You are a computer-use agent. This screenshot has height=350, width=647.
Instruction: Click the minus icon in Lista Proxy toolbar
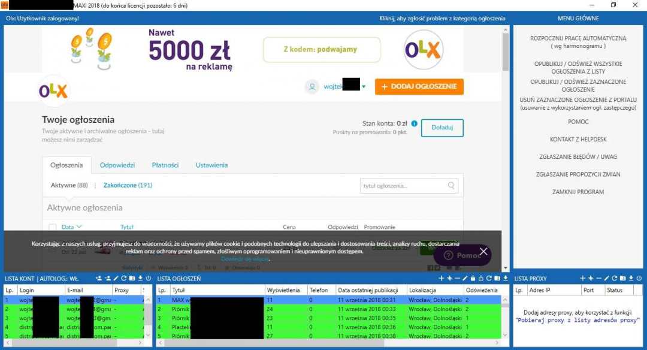(598, 278)
